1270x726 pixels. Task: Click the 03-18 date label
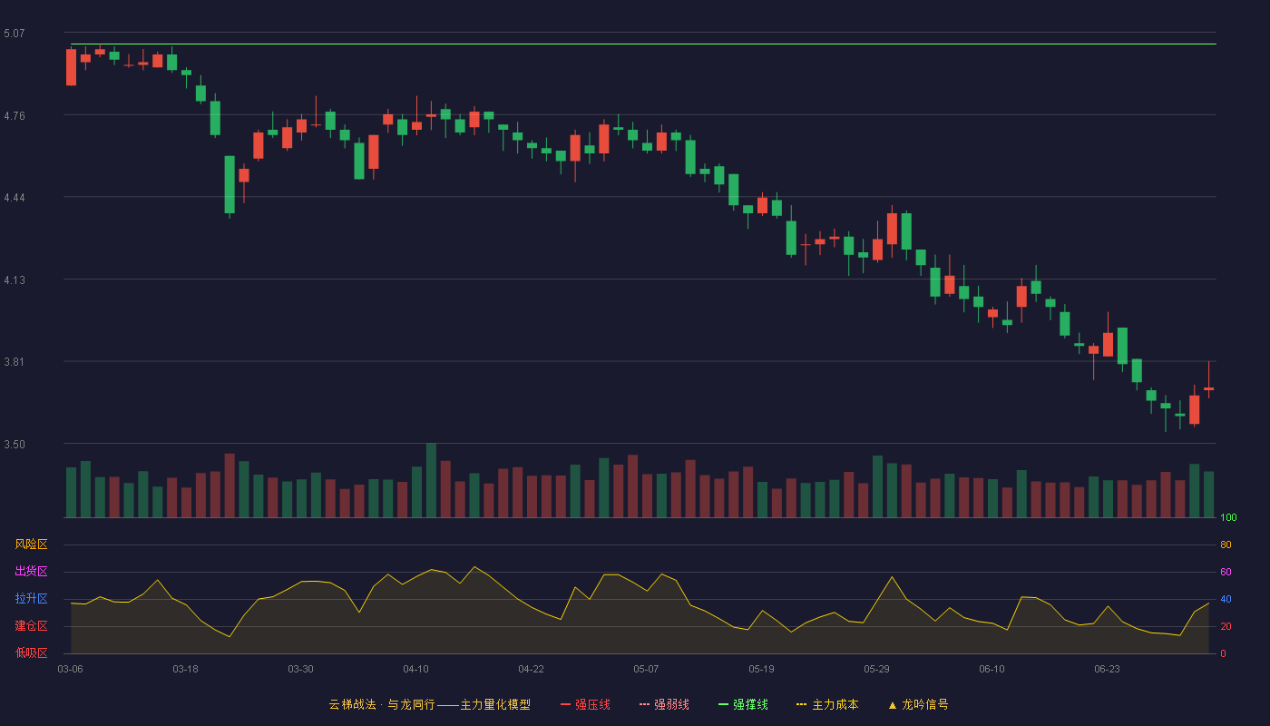185,669
